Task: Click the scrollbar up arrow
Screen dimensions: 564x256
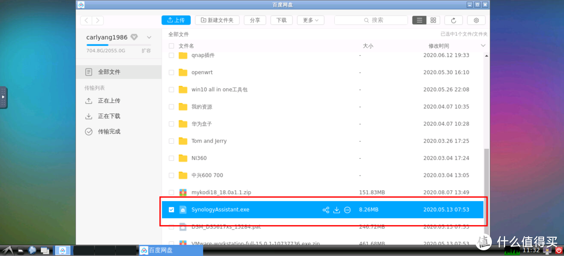Action: (x=487, y=56)
